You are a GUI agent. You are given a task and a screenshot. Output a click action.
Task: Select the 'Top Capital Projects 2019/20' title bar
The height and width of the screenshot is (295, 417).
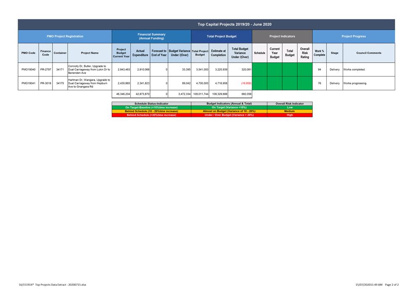coord(235,24)
